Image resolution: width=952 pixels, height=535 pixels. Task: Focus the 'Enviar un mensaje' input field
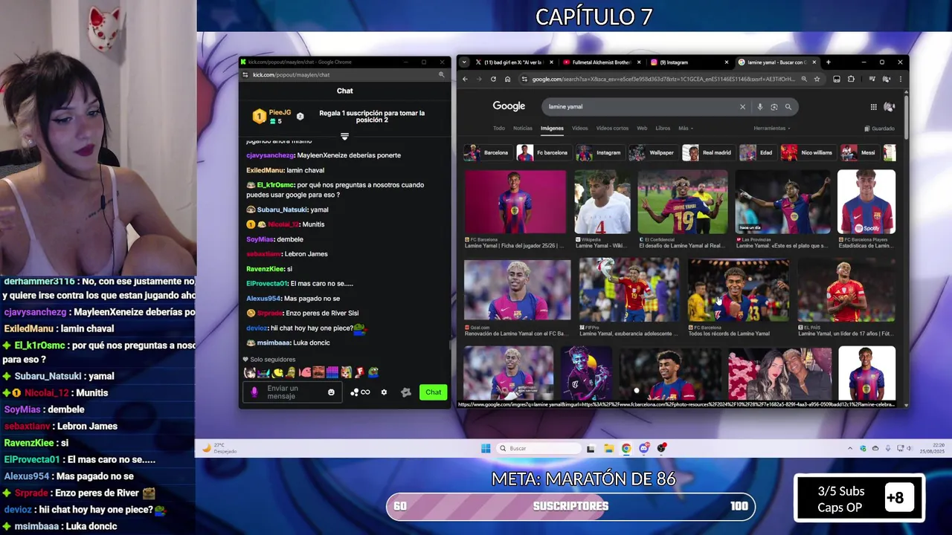pyautogui.click(x=291, y=392)
